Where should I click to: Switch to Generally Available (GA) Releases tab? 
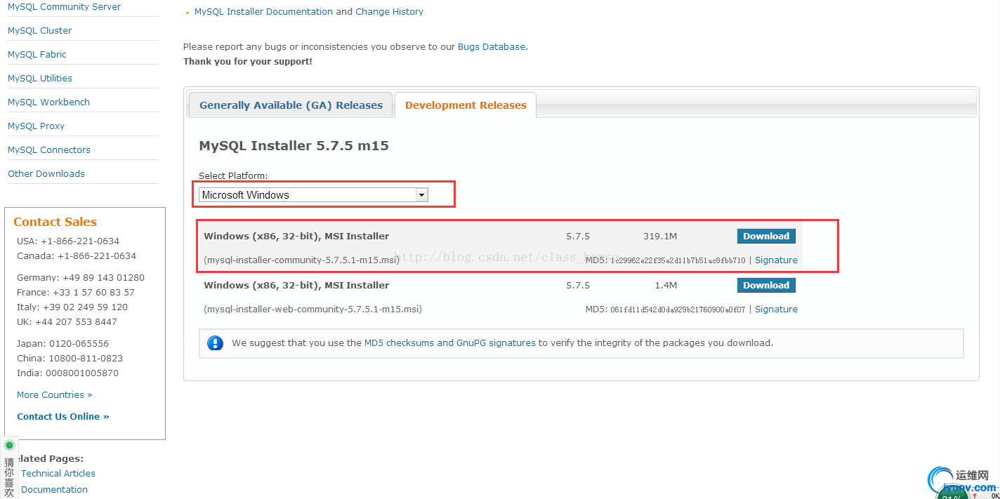coord(291,105)
